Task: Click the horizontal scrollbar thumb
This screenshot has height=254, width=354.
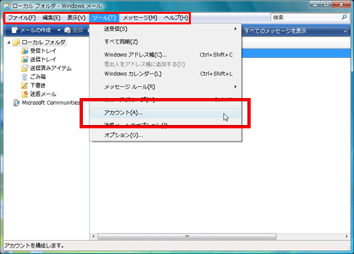Action: tap(187, 236)
